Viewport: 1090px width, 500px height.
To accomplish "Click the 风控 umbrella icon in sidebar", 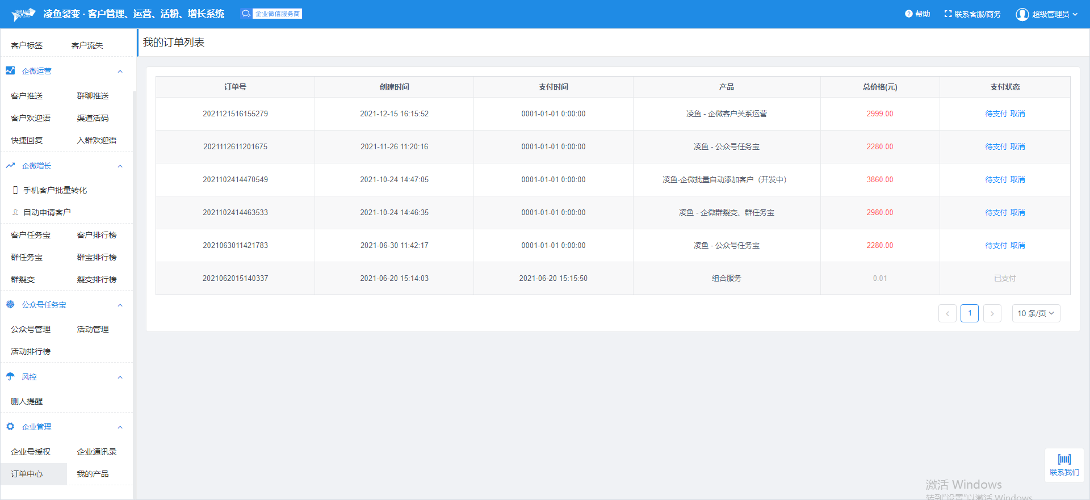I will (10, 377).
